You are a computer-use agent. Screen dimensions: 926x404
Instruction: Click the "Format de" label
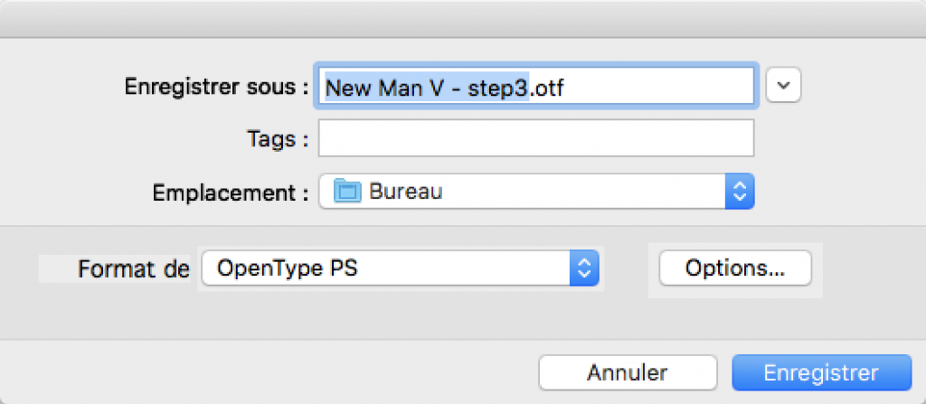click(134, 268)
